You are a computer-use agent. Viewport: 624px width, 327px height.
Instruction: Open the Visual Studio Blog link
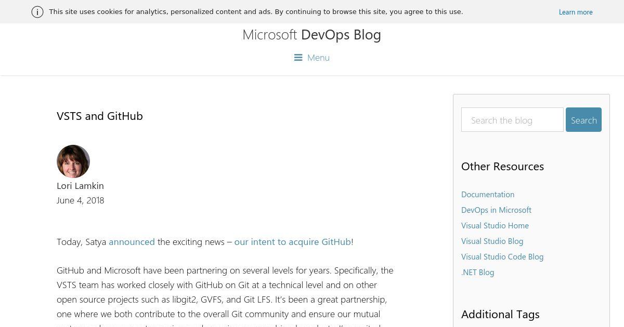point(492,241)
